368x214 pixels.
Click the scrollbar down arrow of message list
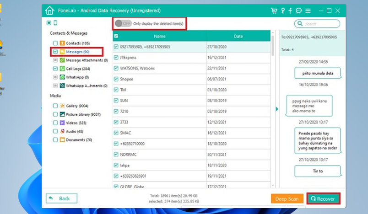(273, 186)
